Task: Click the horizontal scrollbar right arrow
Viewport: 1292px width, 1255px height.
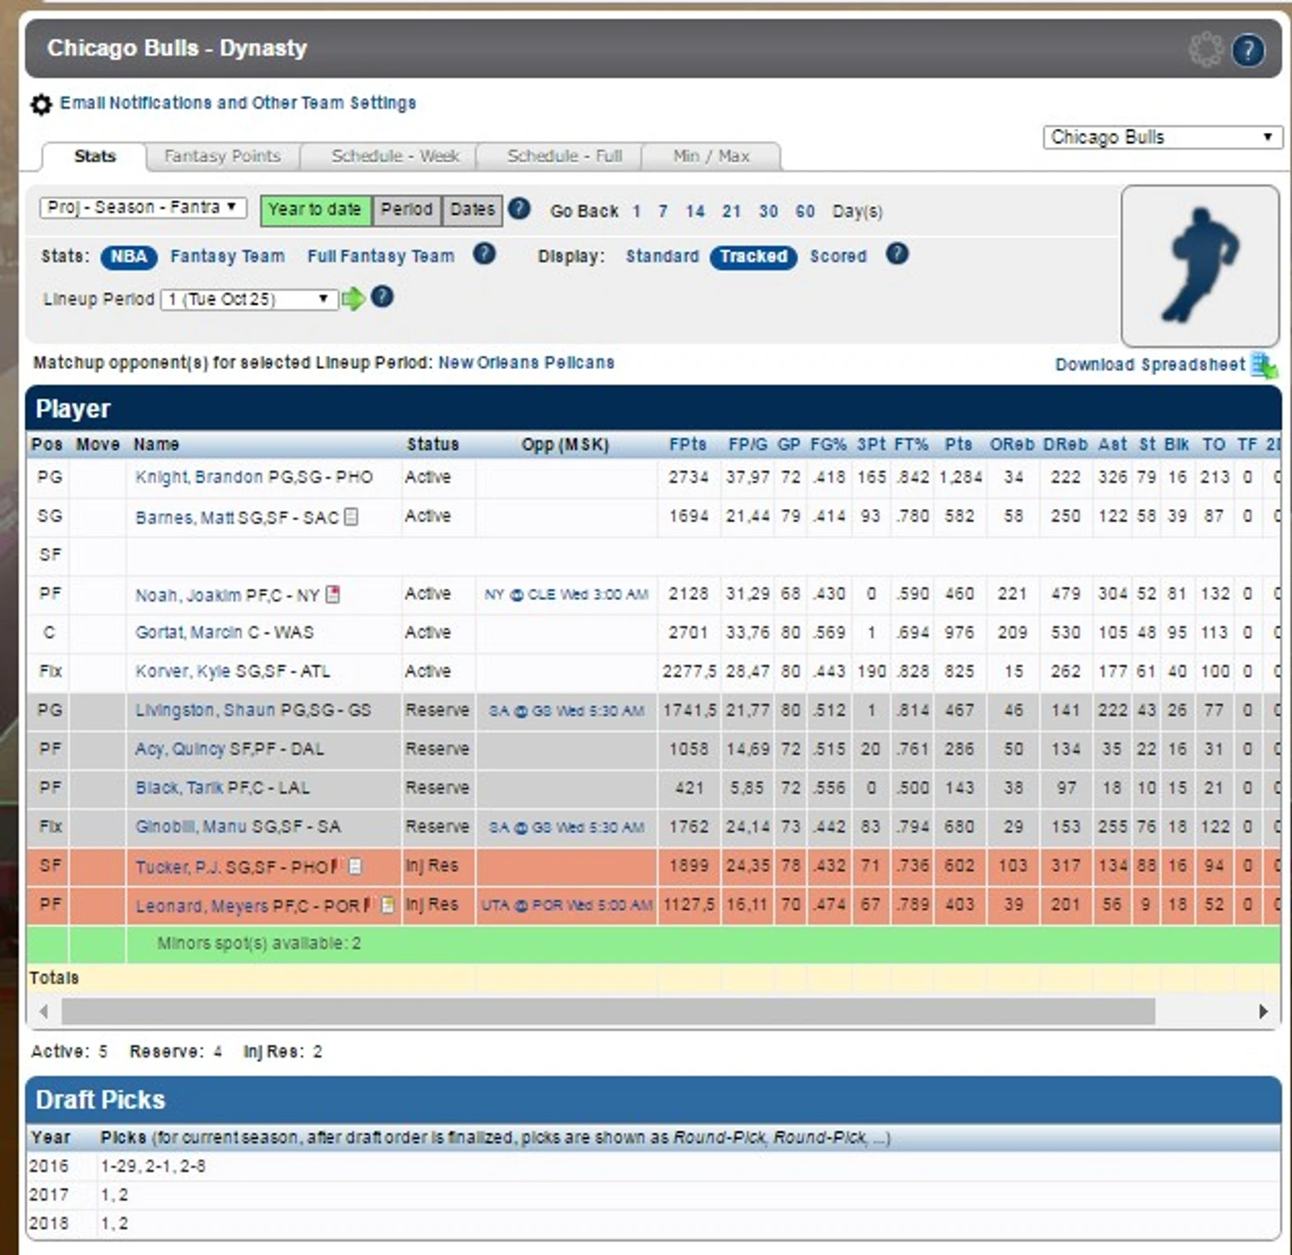Action: click(x=1263, y=1011)
